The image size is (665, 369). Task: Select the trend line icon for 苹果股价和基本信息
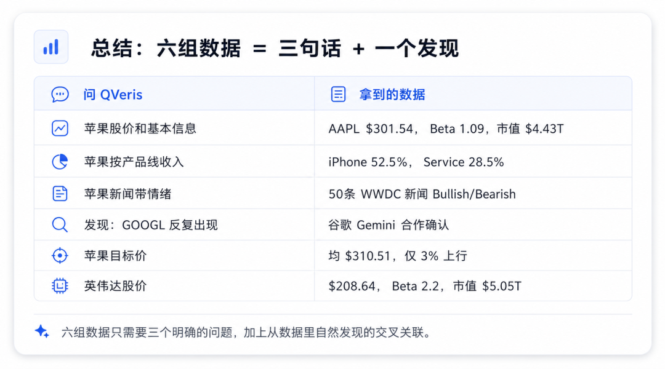(x=60, y=128)
